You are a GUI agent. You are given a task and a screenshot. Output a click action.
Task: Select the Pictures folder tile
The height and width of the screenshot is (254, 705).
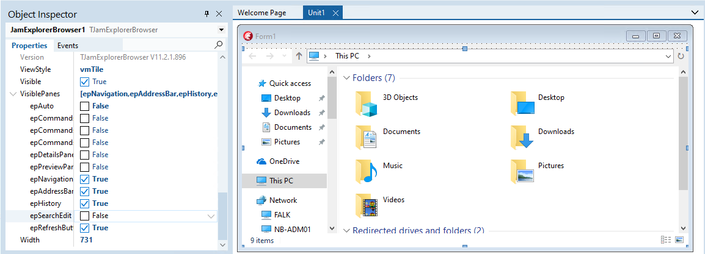tap(537, 171)
